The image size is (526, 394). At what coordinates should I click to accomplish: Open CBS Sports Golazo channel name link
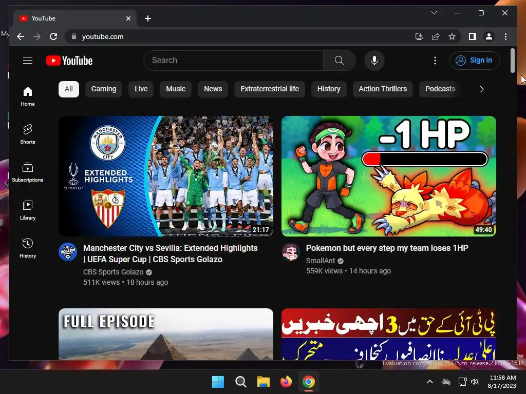coord(114,272)
